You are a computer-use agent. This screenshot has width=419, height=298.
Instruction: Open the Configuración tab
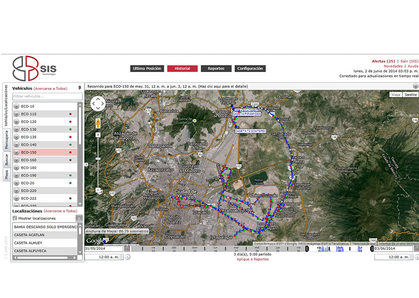coord(250,69)
